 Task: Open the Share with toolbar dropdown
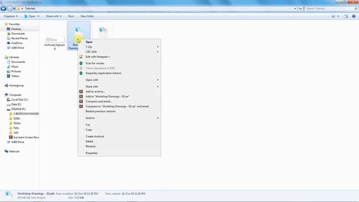coord(54,16)
